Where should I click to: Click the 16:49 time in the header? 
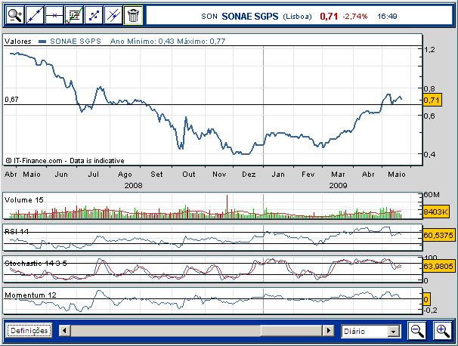point(387,17)
